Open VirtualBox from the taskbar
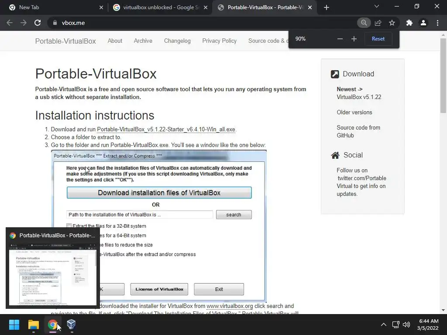447x335 pixels. pyautogui.click(x=71, y=325)
